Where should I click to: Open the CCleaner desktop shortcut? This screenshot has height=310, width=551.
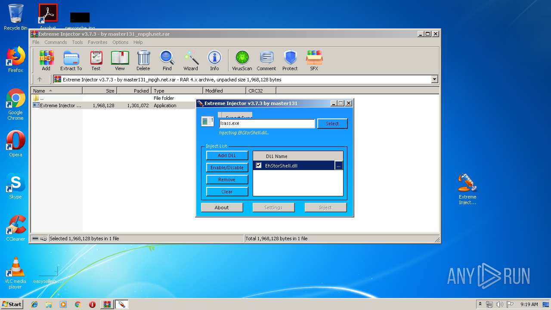(15, 228)
